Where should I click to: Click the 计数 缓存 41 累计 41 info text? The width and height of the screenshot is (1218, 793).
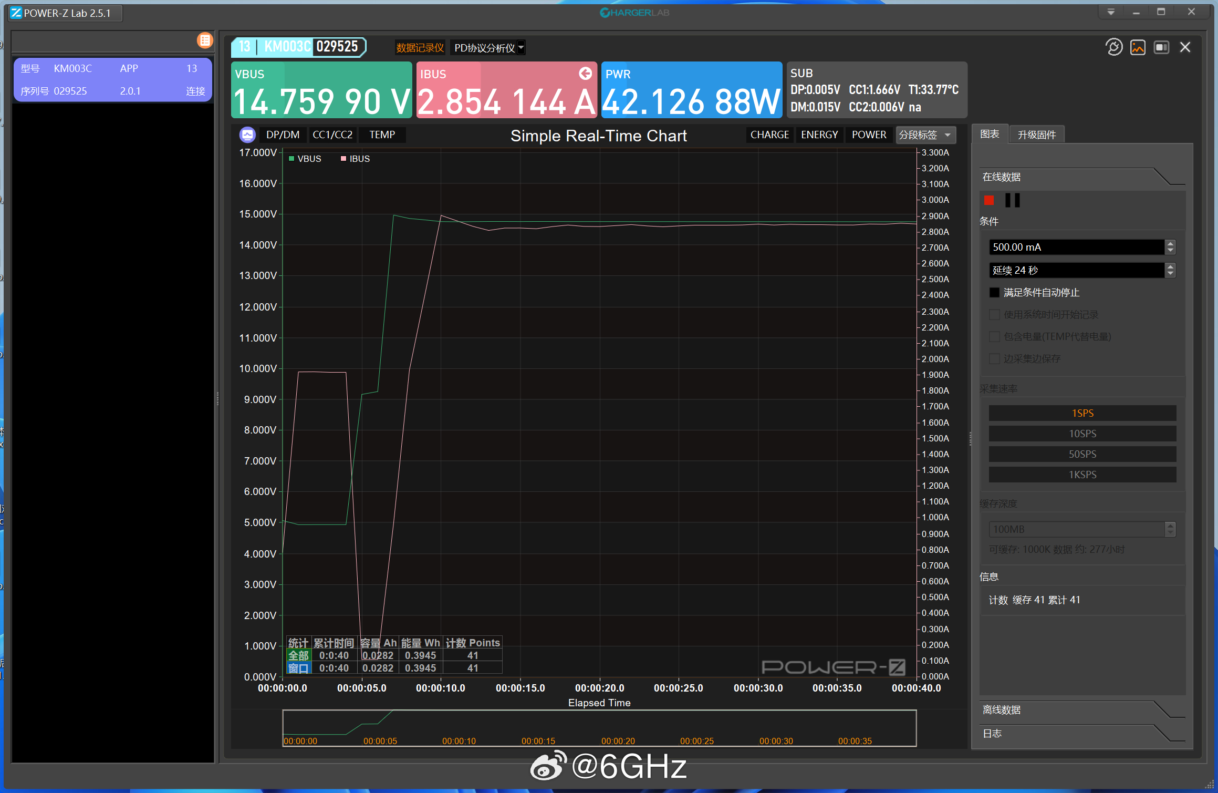coord(1034,600)
